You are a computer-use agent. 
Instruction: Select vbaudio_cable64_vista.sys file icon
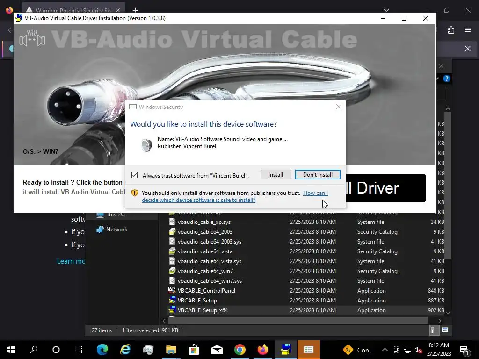[172, 261]
